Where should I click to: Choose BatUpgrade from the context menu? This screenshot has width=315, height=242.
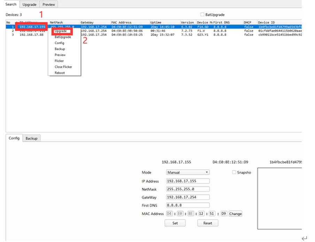click(63, 37)
